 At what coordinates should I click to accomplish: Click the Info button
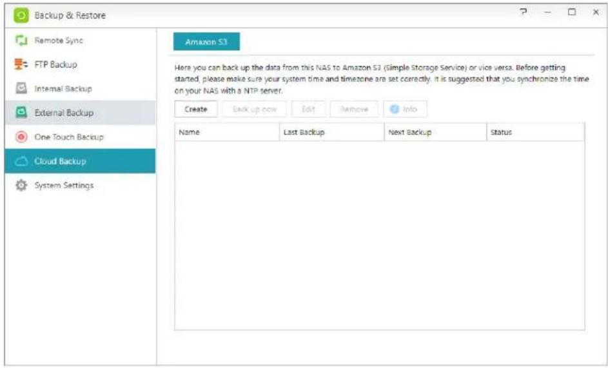pos(405,109)
